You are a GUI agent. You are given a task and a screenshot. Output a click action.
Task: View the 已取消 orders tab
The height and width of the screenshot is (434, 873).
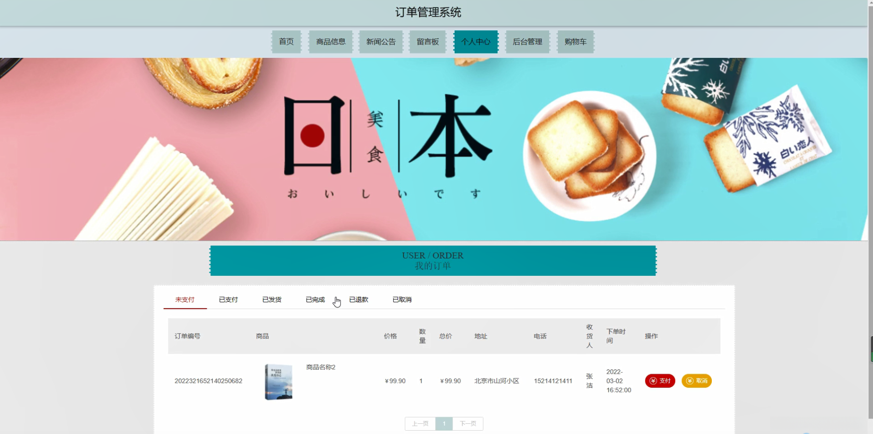click(x=402, y=299)
